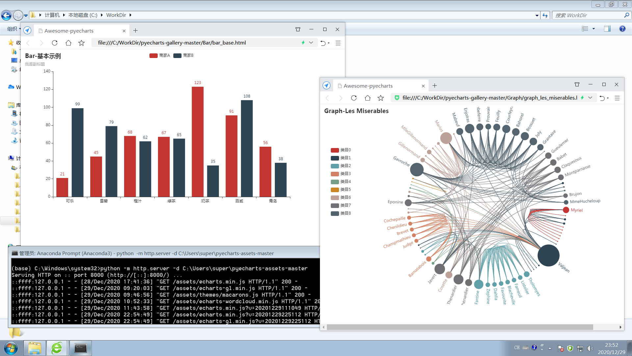Expand Explorer path history dropdown arrow
This screenshot has width=632, height=356.
537,15
